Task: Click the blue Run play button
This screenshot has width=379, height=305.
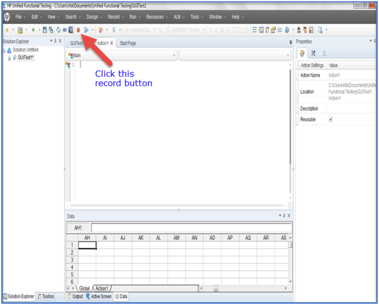Action: (86, 30)
